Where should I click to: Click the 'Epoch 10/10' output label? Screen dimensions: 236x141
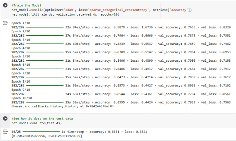click(22, 98)
